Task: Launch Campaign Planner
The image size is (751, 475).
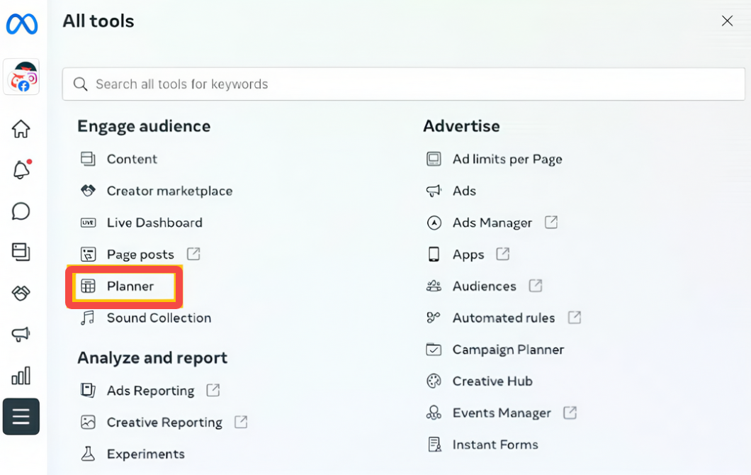Action: pyautogui.click(x=508, y=350)
